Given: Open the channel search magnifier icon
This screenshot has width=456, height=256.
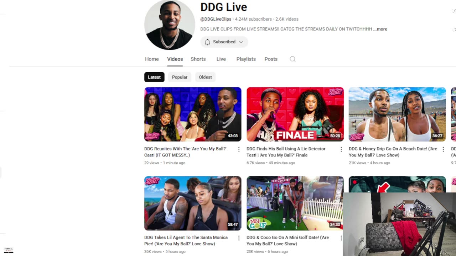Looking at the screenshot, I should pyautogui.click(x=292, y=59).
